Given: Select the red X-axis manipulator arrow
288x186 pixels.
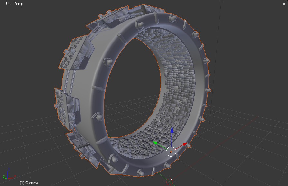Looking at the screenshot, I should tap(185, 144).
